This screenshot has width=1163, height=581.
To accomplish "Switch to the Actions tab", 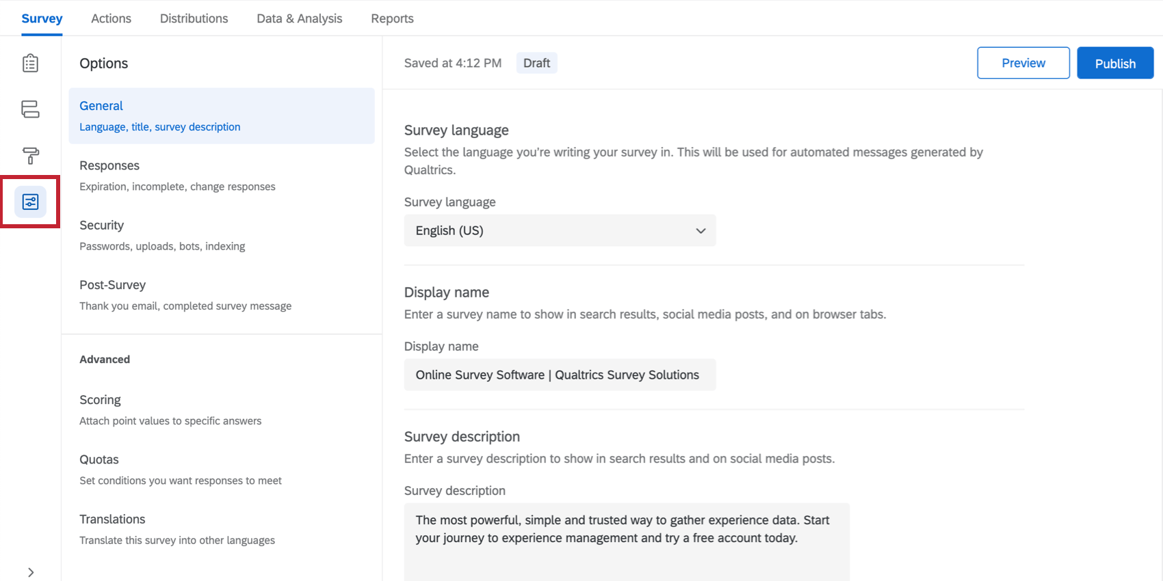I will tap(111, 18).
